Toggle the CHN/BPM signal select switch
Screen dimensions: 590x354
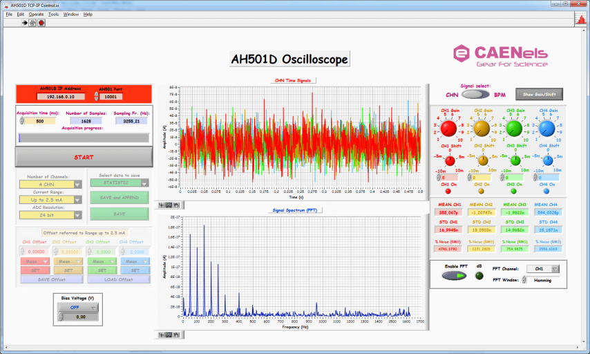[475, 94]
